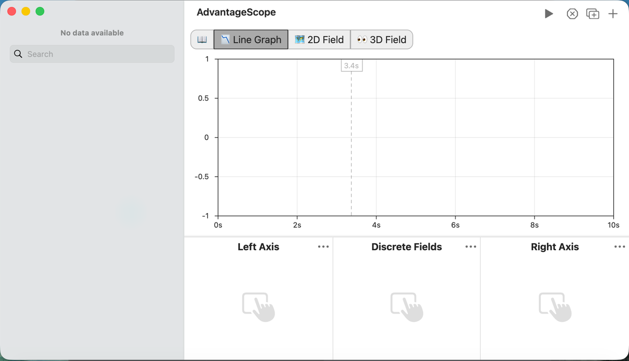Switch to the 2D Field tab

point(319,39)
